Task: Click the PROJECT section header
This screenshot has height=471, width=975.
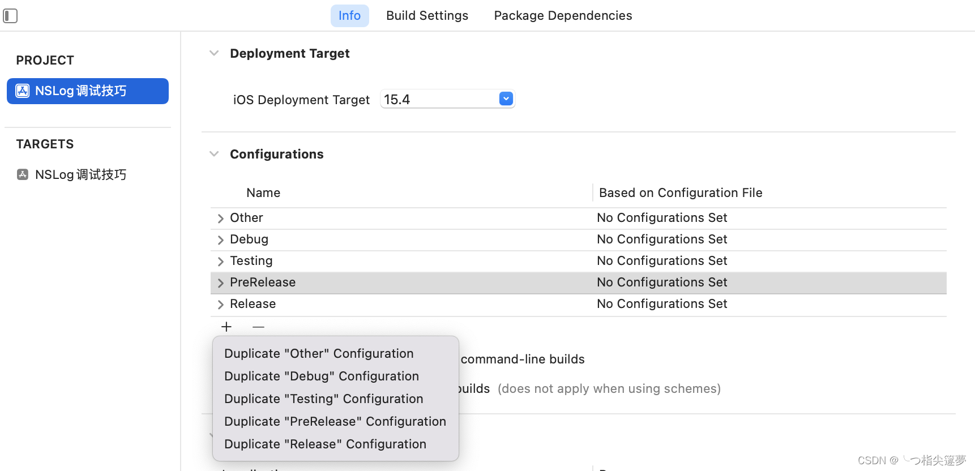Action: 45,61
